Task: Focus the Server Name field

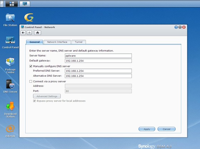Action: click(x=98, y=56)
